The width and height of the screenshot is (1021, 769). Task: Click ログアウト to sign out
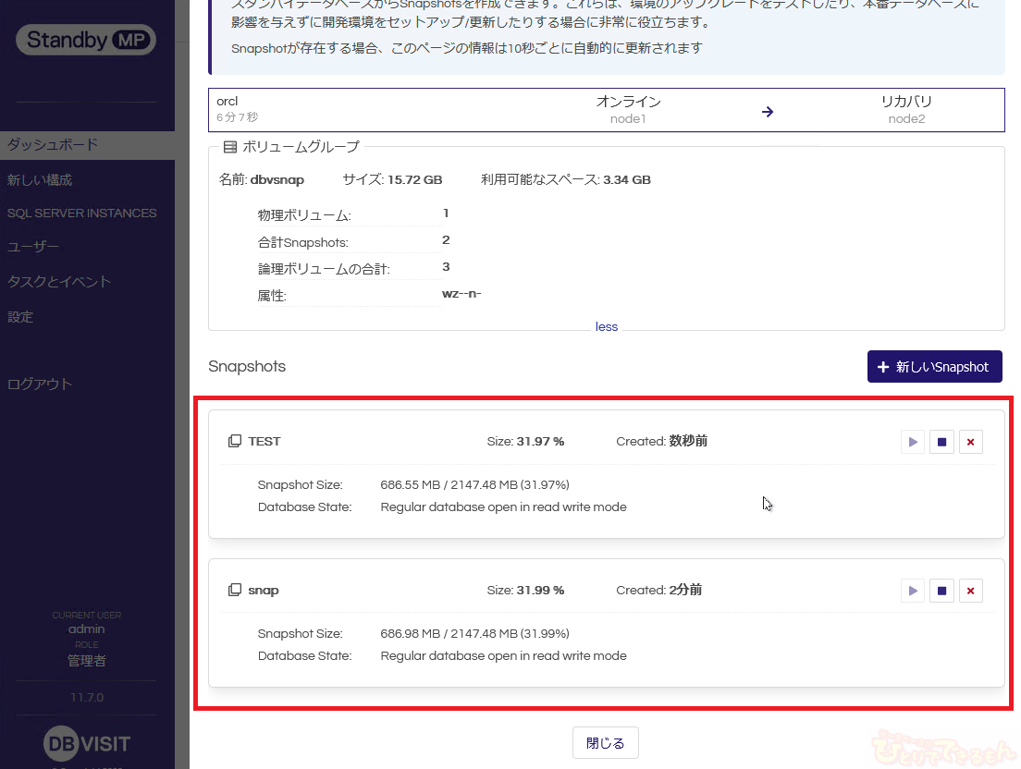tap(40, 384)
